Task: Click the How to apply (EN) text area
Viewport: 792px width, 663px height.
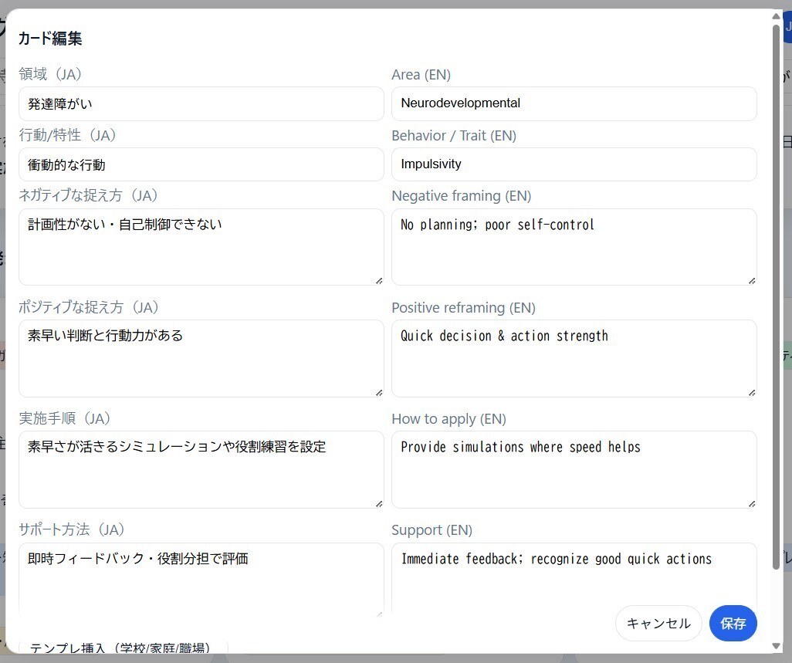Action: coord(574,469)
